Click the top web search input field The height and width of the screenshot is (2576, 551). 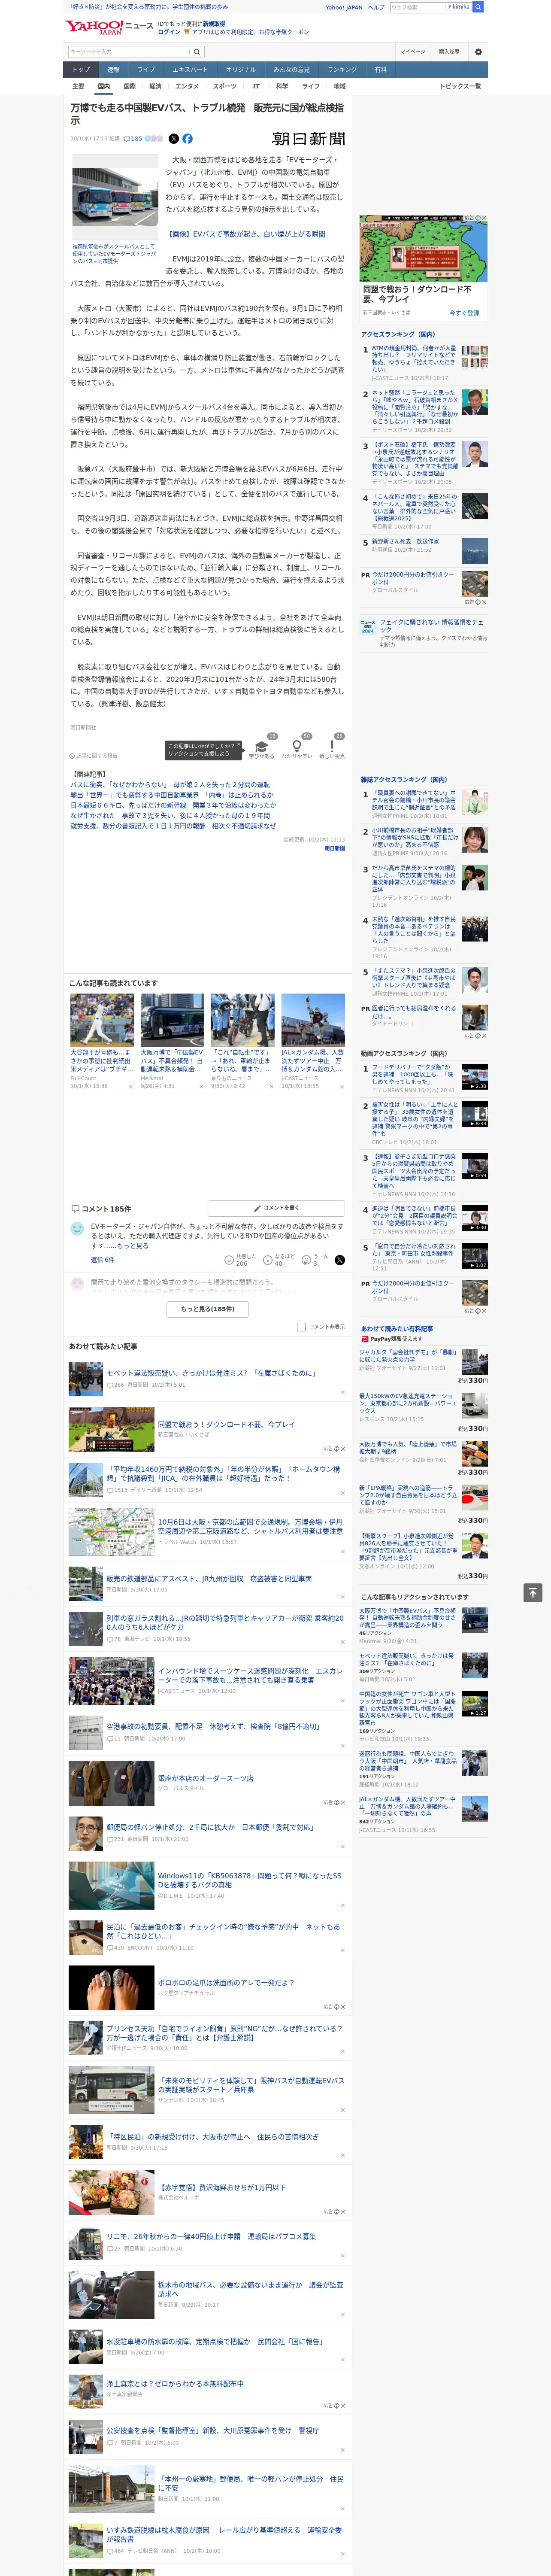tap(418, 7)
